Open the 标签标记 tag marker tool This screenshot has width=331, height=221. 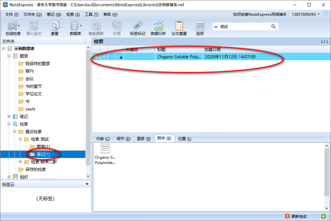138,28
